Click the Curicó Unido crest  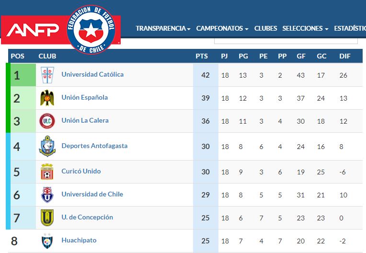[47, 172]
